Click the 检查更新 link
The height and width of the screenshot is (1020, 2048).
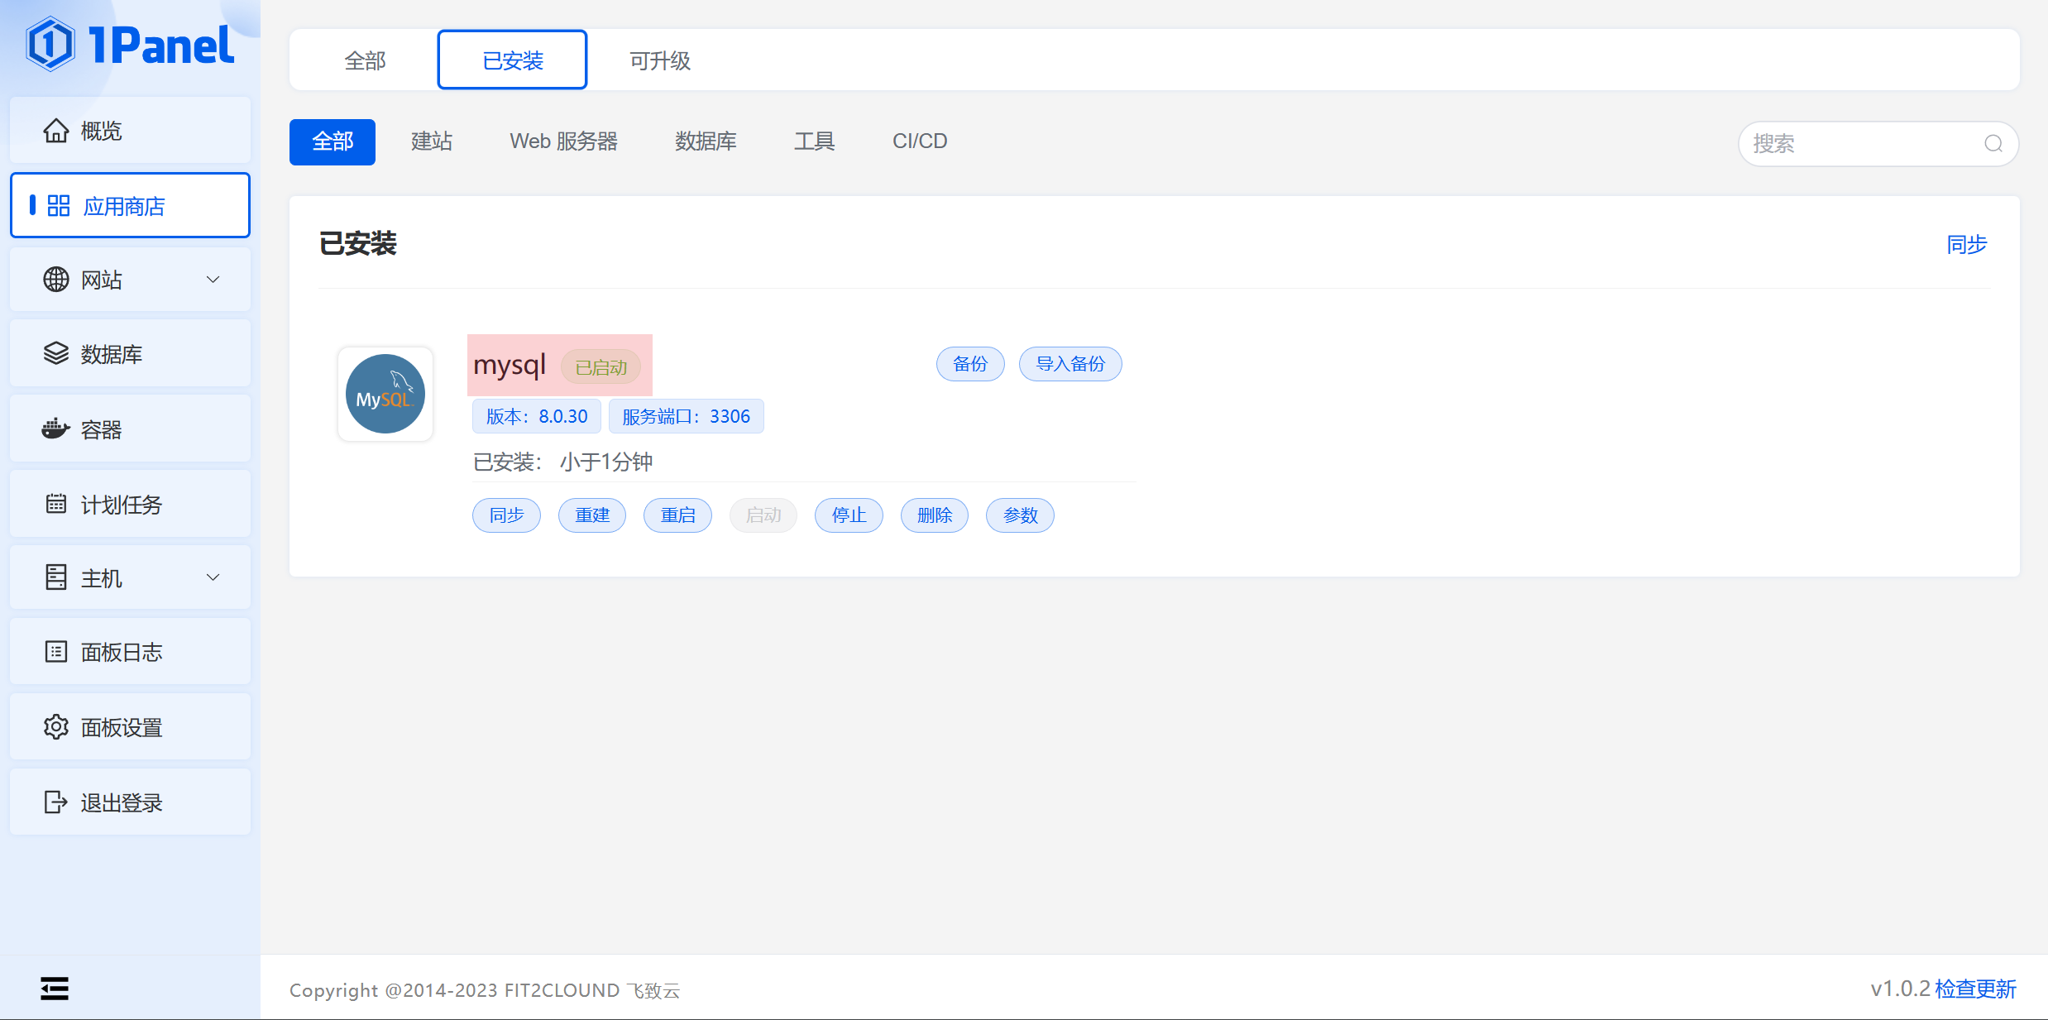pos(1976,989)
